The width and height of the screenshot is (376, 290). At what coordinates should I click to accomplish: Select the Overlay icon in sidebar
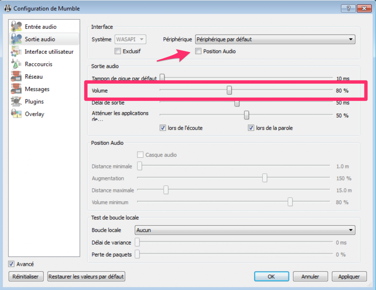click(x=16, y=114)
